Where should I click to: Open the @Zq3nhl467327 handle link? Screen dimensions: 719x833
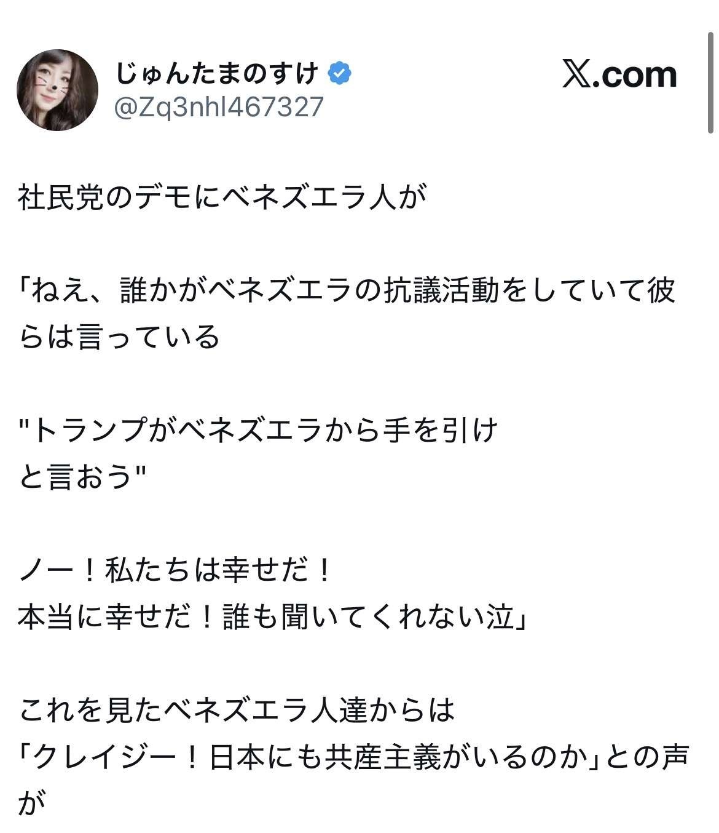pyautogui.click(x=219, y=107)
